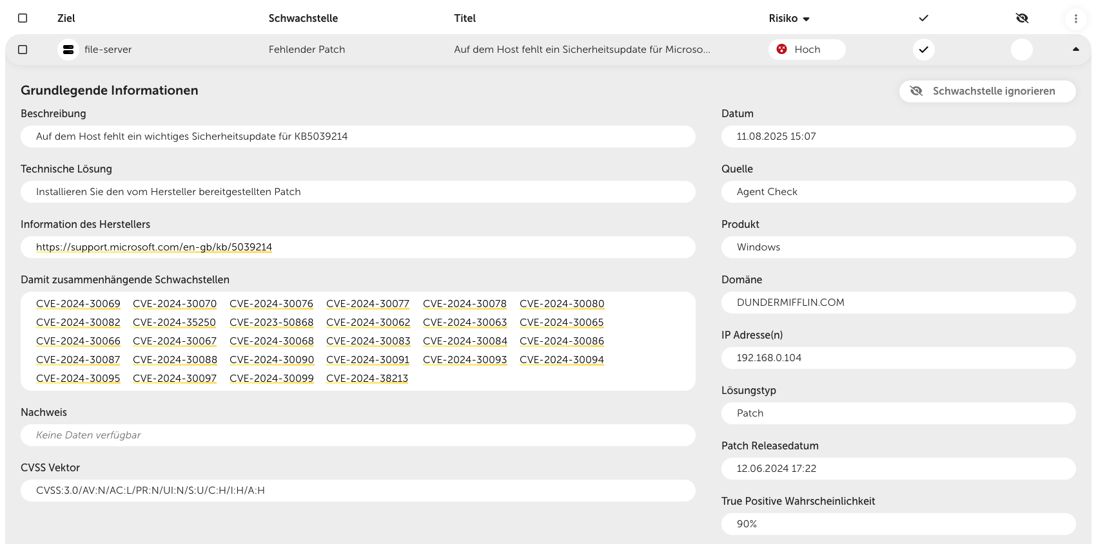Open the CVE-2024-30069 link
The height and width of the screenshot is (544, 1096).
click(78, 304)
